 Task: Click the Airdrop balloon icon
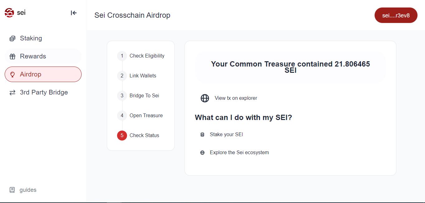pyautogui.click(x=12, y=75)
